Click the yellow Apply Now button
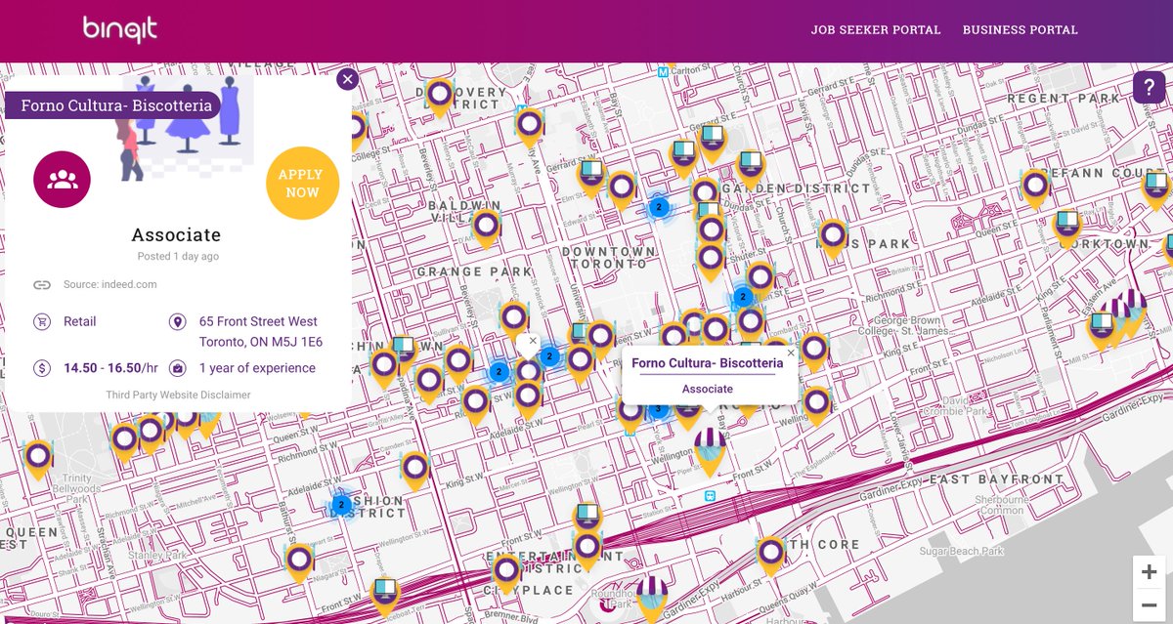Image resolution: width=1173 pixels, height=624 pixels. [302, 184]
